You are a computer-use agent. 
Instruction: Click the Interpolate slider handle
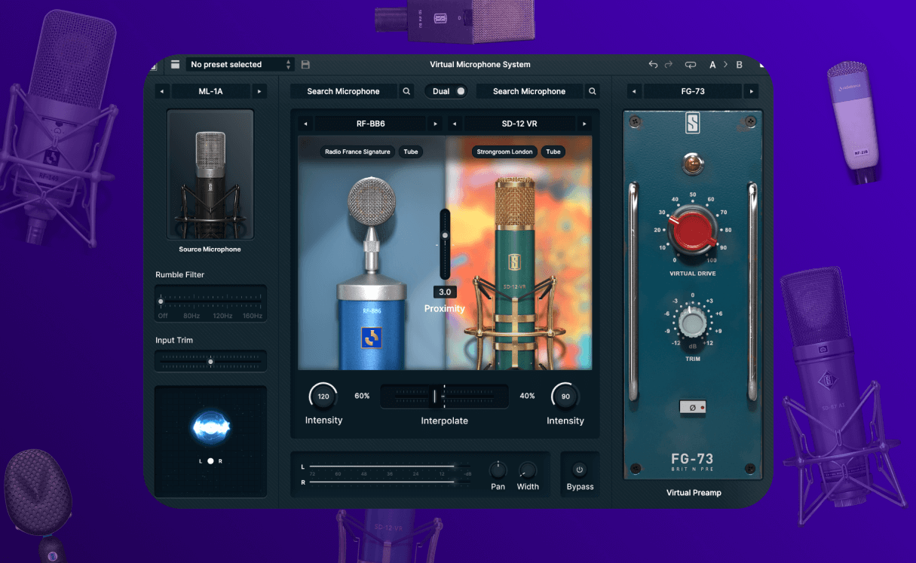[x=434, y=396]
